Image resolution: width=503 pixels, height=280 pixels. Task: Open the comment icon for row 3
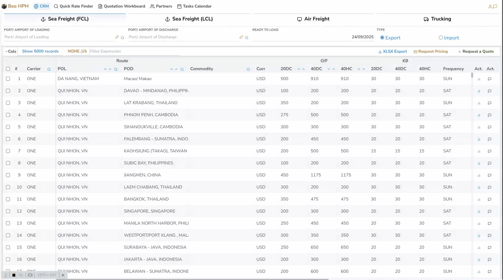(489, 103)
